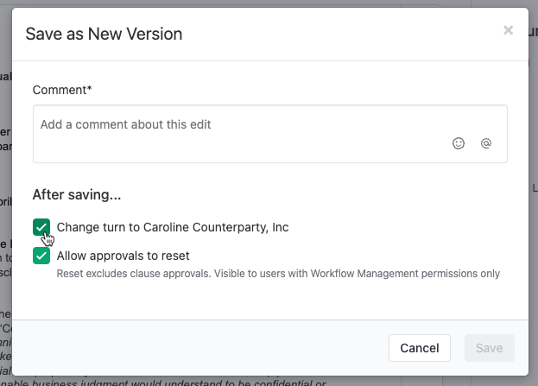The height and width of the screenshot is (386, 538).
Task: Click blank space below the checkboxes
Action: (270, 299)
